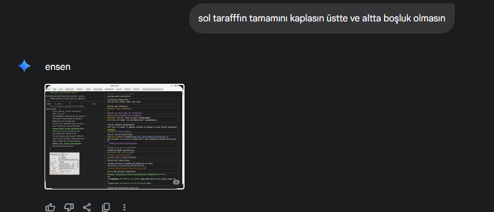Click the blue Gemini sparkle icon
This screenshot has height=212, width=494.
(24, 66)
